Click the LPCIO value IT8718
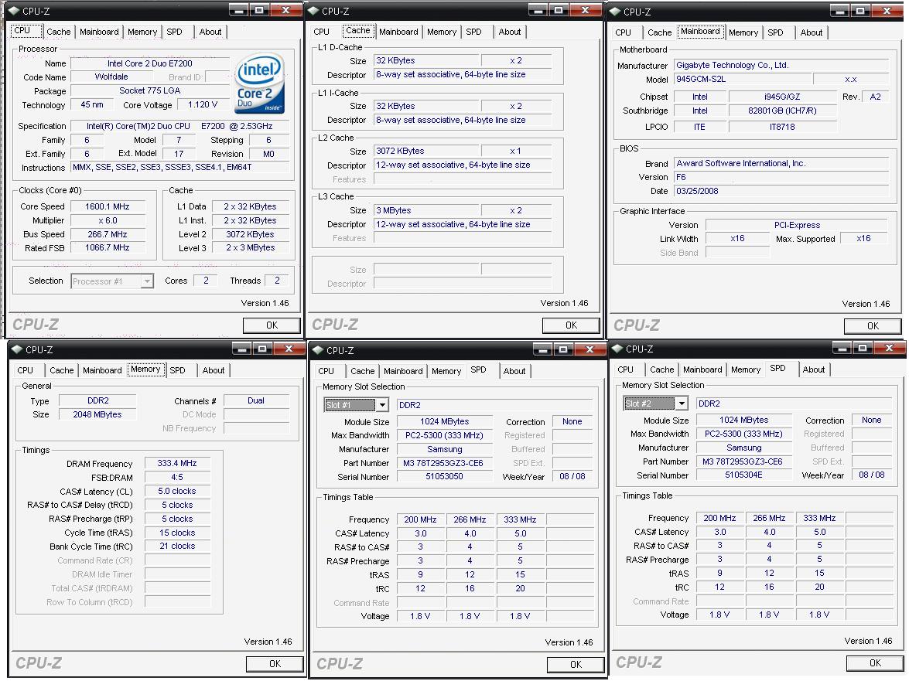Image resolution: width=909 pixels, height=681 pixels. point(782,127)
